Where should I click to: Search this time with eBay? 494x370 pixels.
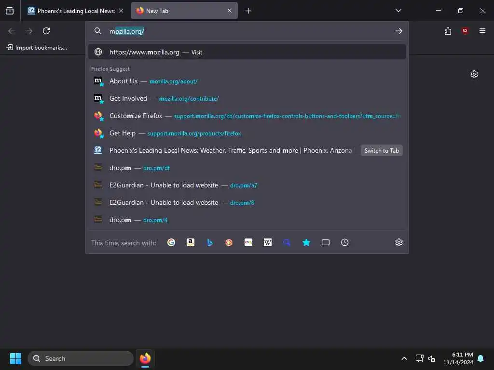tap(248, 242)
